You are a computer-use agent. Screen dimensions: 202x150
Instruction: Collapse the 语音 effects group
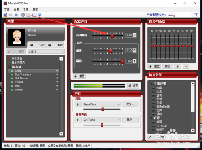[151, 118]
